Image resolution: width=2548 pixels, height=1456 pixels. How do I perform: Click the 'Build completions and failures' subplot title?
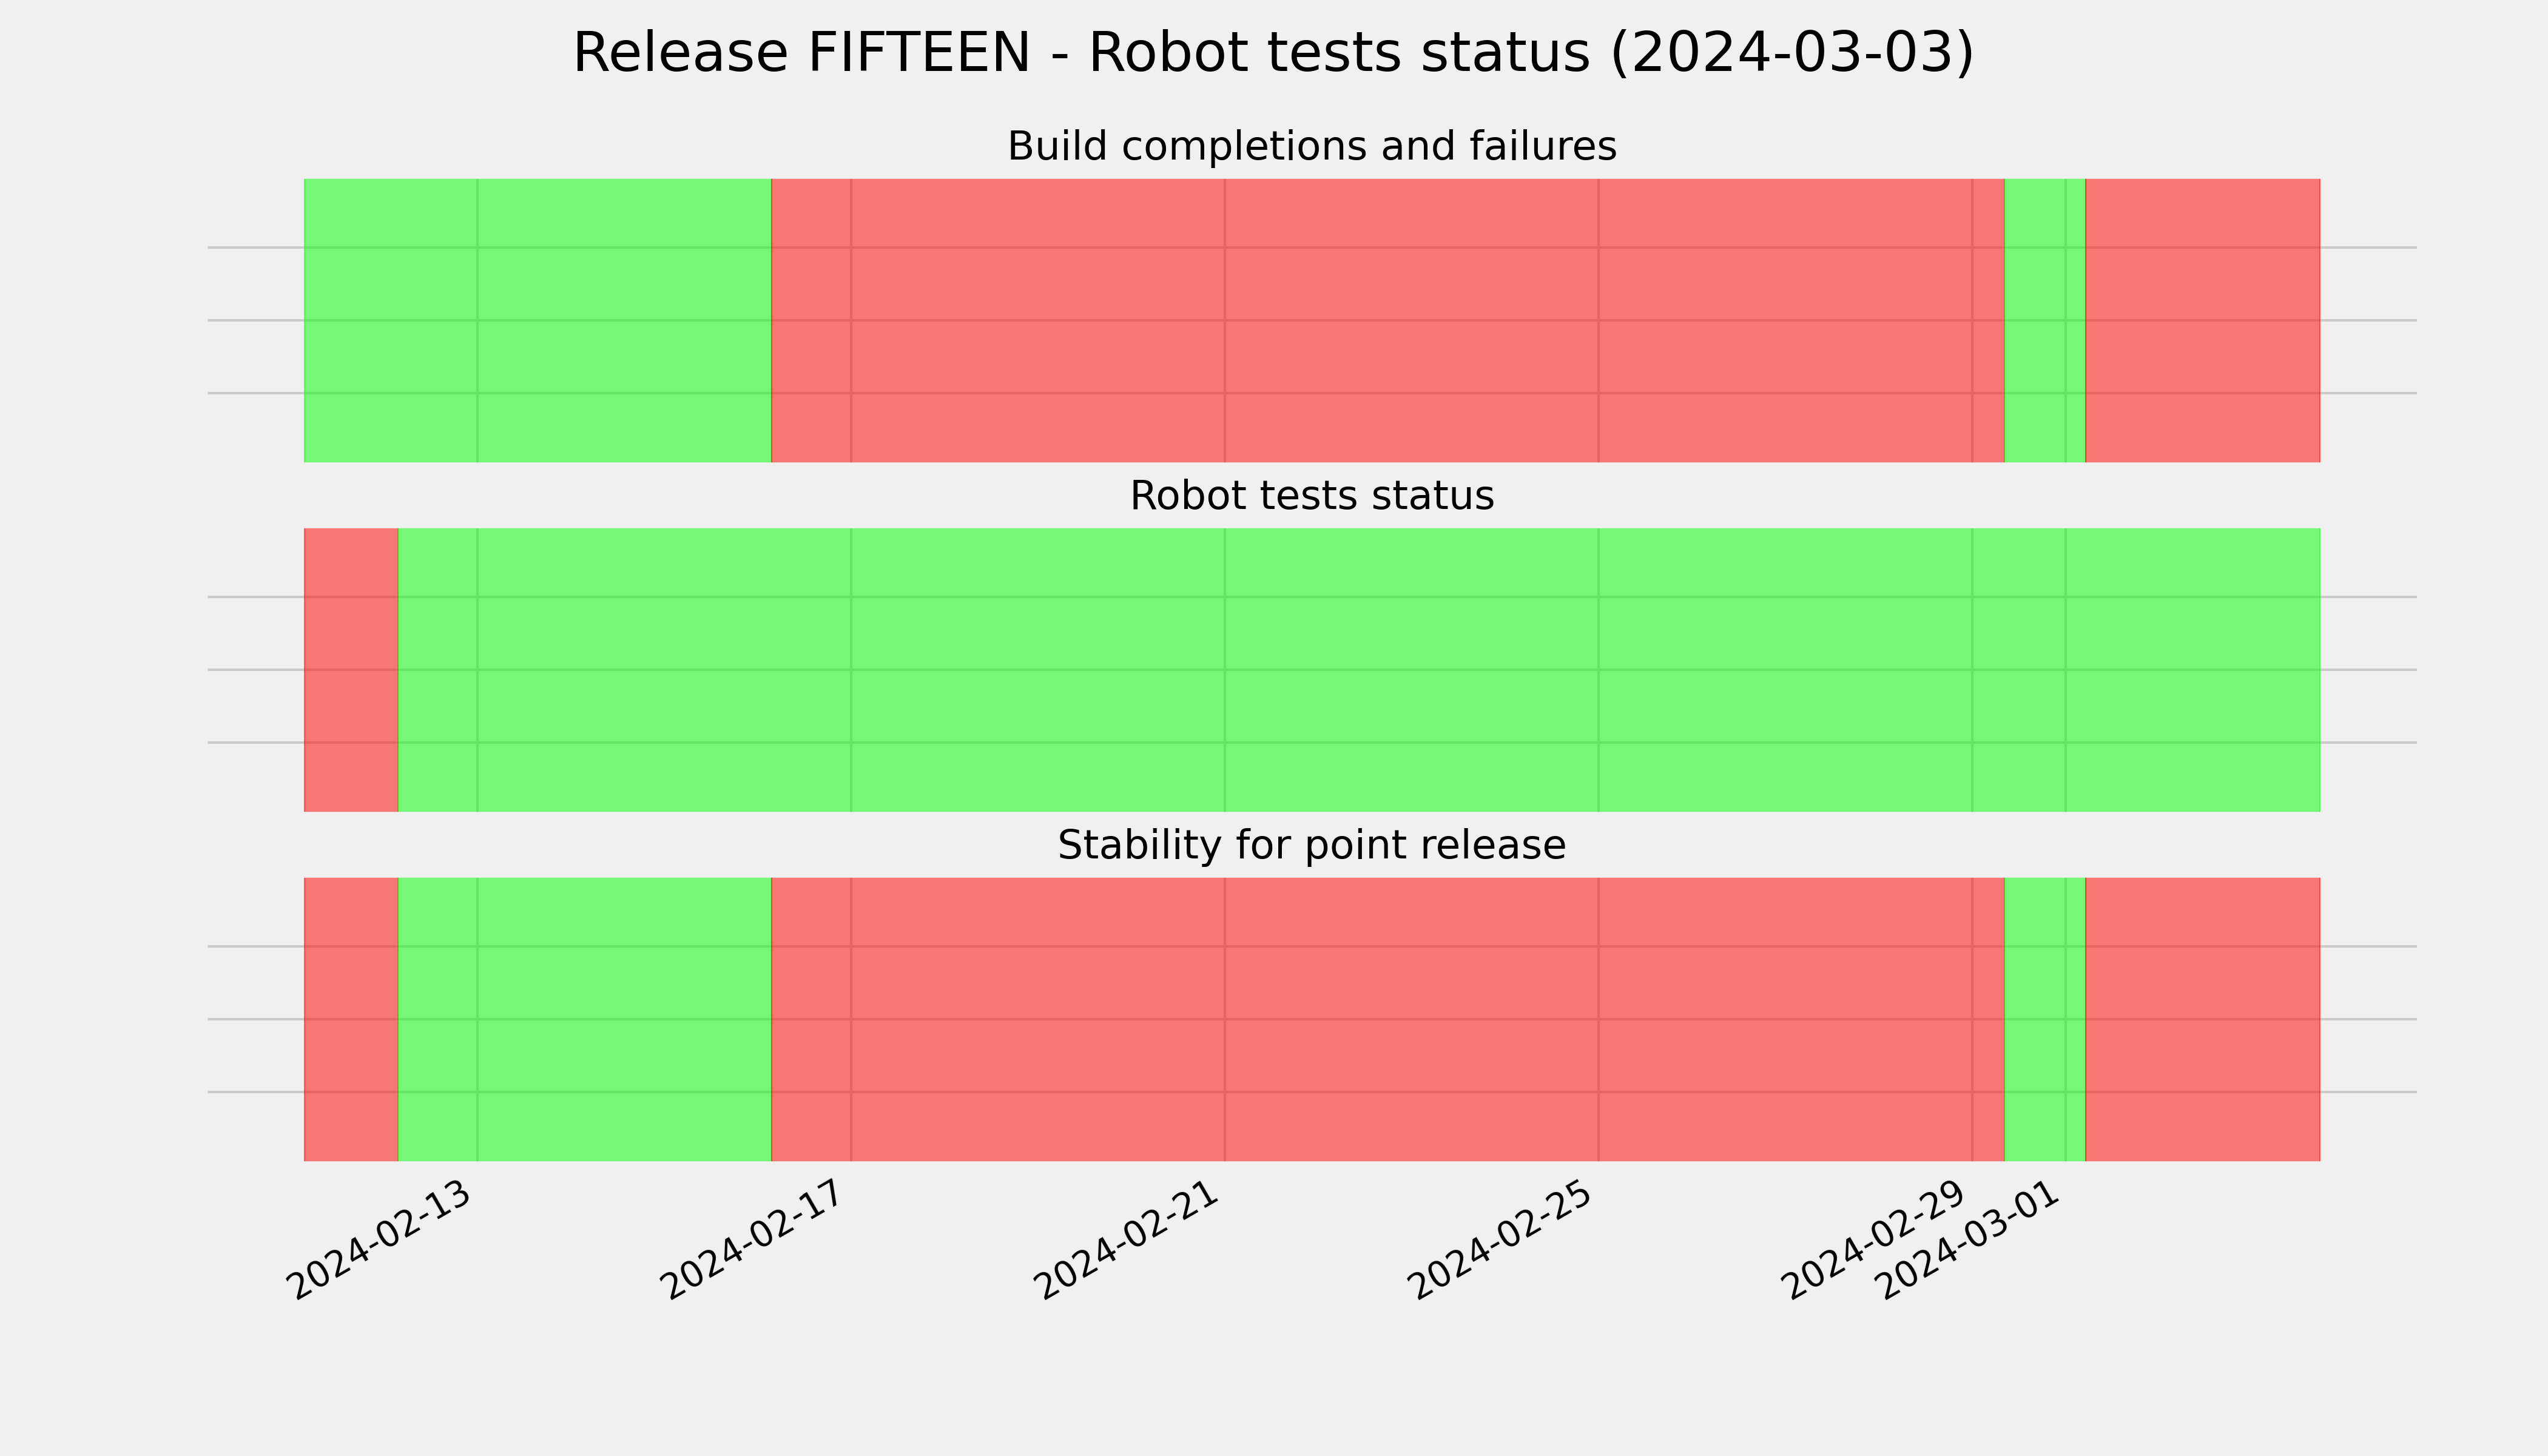(x=1312, y=147)
